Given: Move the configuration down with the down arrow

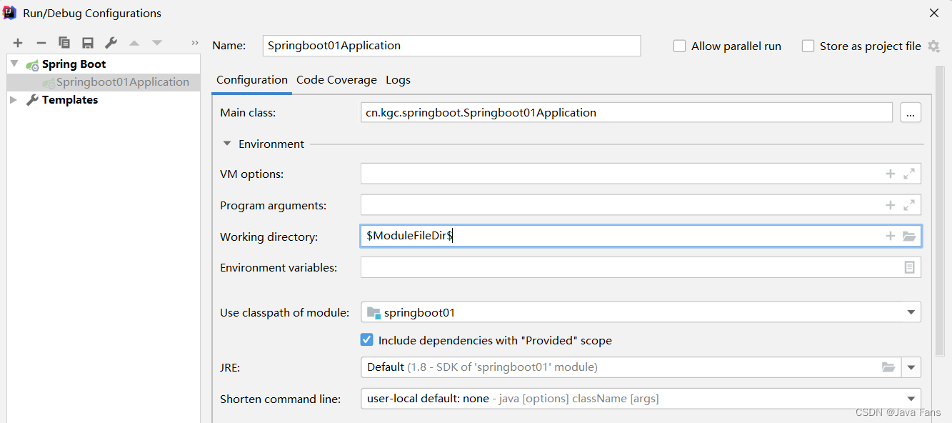Looking at the screenshot, I should pos(157,43).
